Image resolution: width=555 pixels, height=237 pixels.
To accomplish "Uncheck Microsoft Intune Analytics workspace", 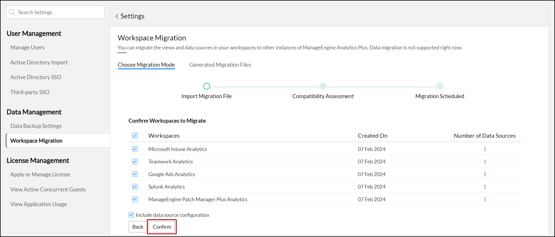I will [135, 149].
